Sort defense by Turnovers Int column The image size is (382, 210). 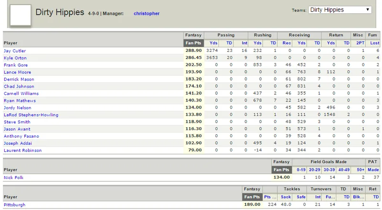click(318, 197)
